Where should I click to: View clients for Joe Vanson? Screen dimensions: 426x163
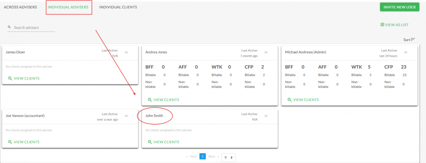click(x=24, y=142)
